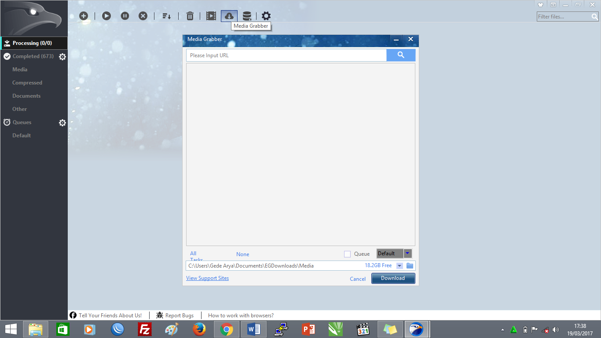
Task: Select Processing (0/0) in sidebar
Action: coord(34,43)
